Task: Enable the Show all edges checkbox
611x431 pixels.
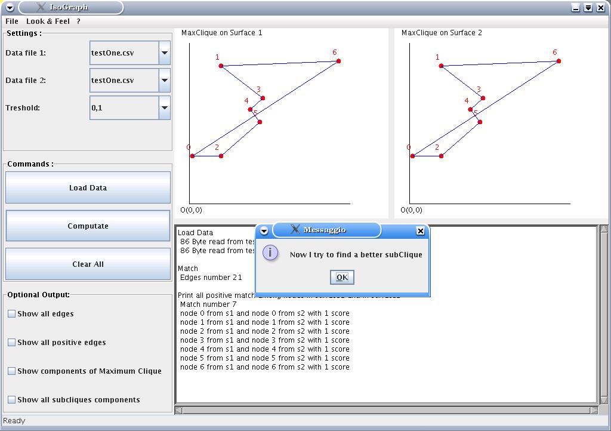Action: tap(11, 314)
